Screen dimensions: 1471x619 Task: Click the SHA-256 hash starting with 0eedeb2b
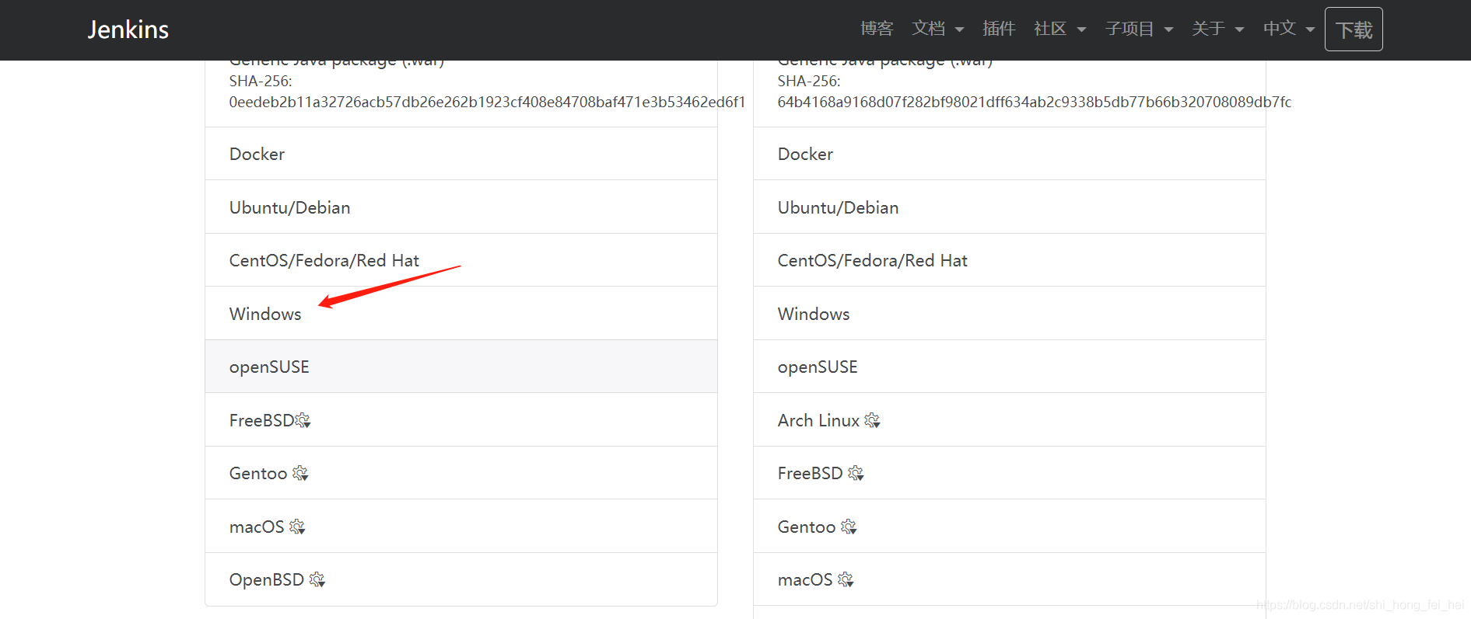487,102
